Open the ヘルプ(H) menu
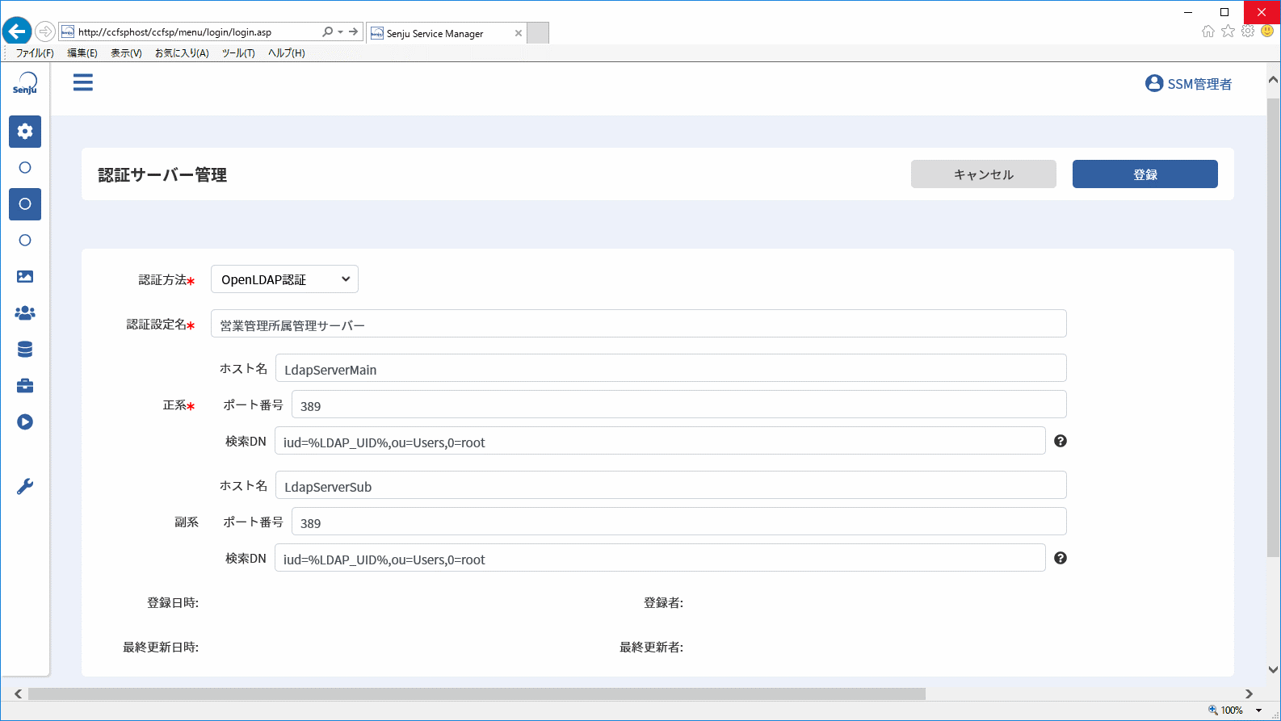Viewport: 1281px width, 721px height. pyautogui.click(x=287, y=53)
